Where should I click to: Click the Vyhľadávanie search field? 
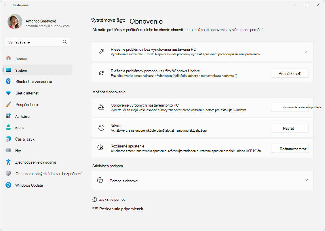tap(37, 42)
